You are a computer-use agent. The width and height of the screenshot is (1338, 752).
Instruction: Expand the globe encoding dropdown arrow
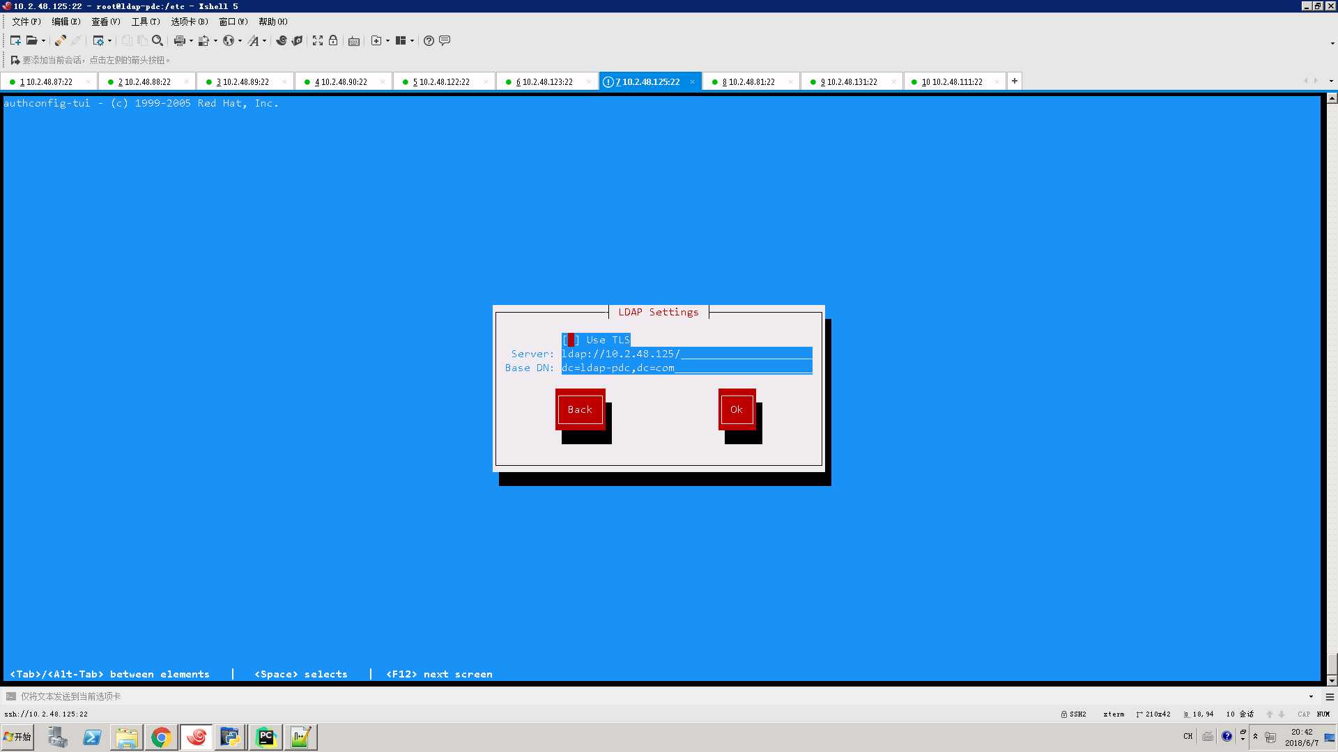[240, 41]
